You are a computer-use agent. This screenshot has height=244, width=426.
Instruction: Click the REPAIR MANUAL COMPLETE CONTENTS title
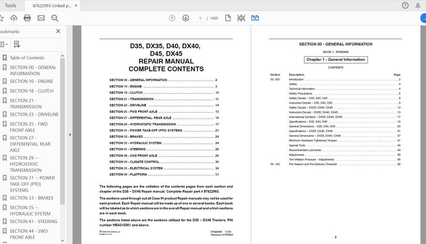pos(166,65)
